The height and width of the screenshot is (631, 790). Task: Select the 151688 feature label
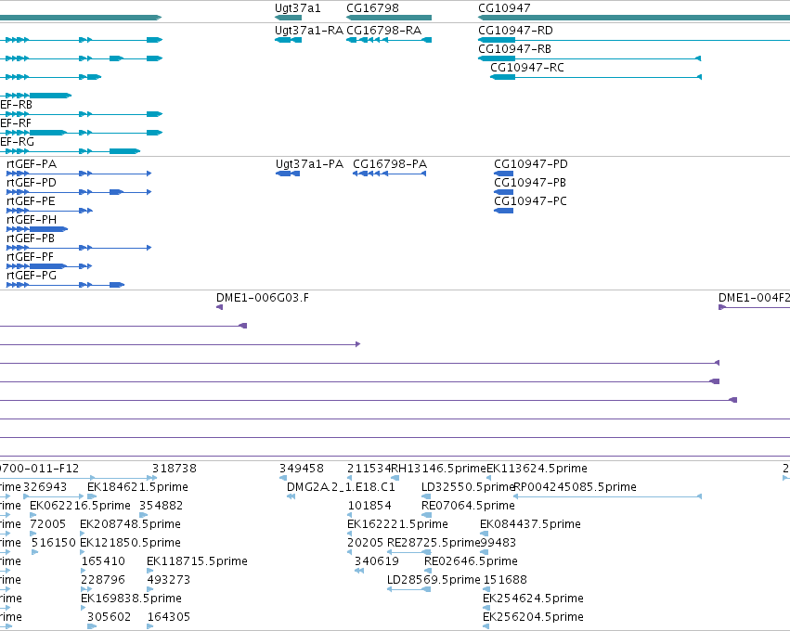pyautogui.click(x=505, y=580)
